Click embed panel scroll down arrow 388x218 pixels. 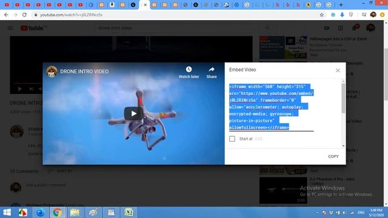343,146
